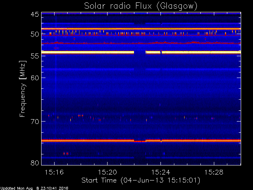Click the bright yellow-white band near 54 MHz

tap(141, 52)
